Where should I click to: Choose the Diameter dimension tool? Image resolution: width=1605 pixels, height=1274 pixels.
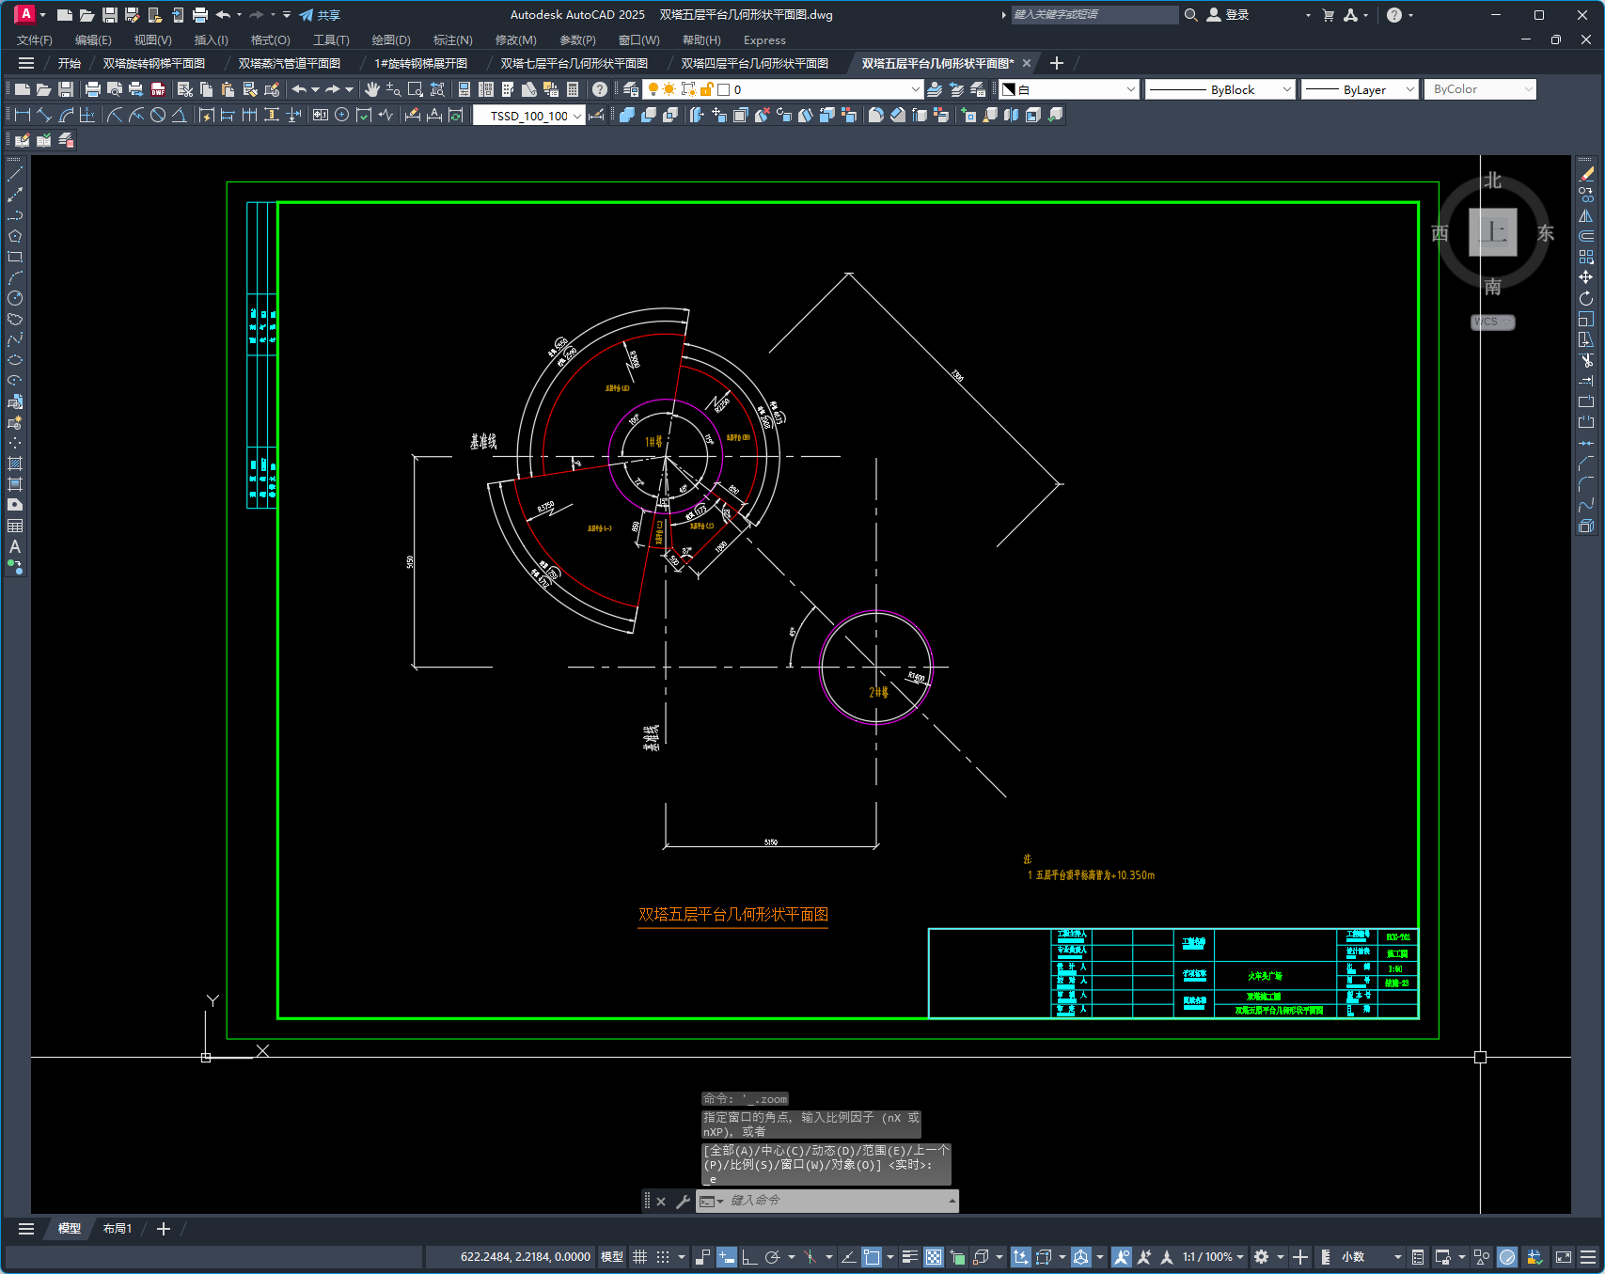click(x=158, y=115)
